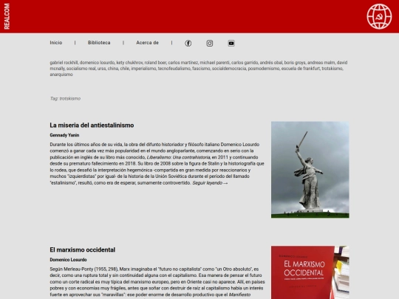This screenshot has width=399, height=299.
Task: Select the carlos martinez tag
Action: coord(183,63)
